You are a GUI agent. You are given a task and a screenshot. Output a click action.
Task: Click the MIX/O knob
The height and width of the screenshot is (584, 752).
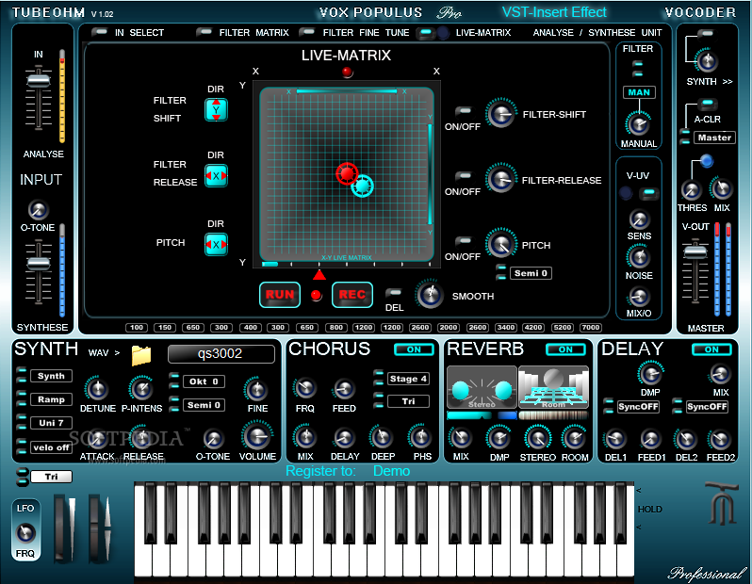point(639,297)
